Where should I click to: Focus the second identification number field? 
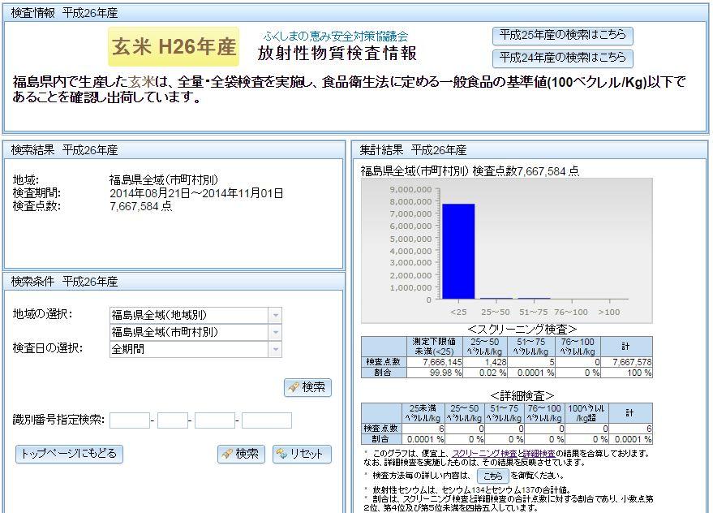[x=172, y=420]
